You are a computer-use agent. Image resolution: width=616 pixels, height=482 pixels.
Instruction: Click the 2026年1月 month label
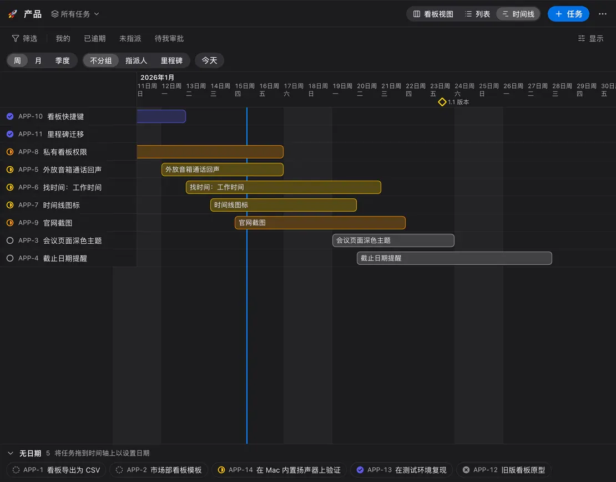(157, 78)
